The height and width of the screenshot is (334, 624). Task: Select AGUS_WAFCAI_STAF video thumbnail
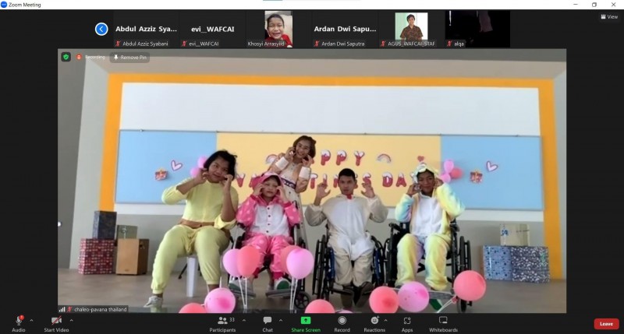(x=411, y=29)
